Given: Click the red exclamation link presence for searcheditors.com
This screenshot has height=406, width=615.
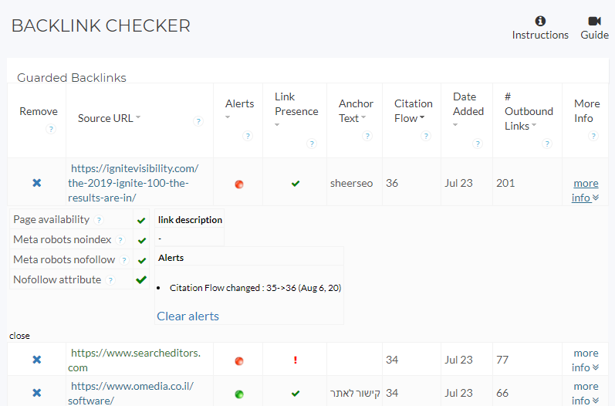Looking at the screenshot, I should [296, 360].
